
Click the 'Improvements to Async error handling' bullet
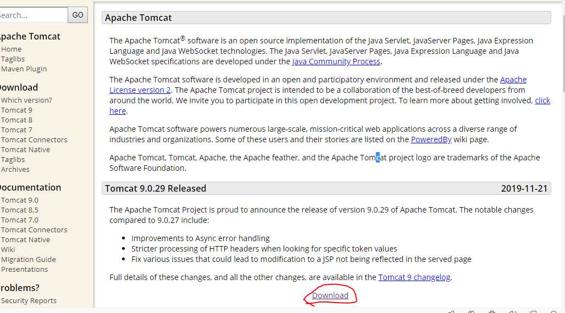pos(201,238)
